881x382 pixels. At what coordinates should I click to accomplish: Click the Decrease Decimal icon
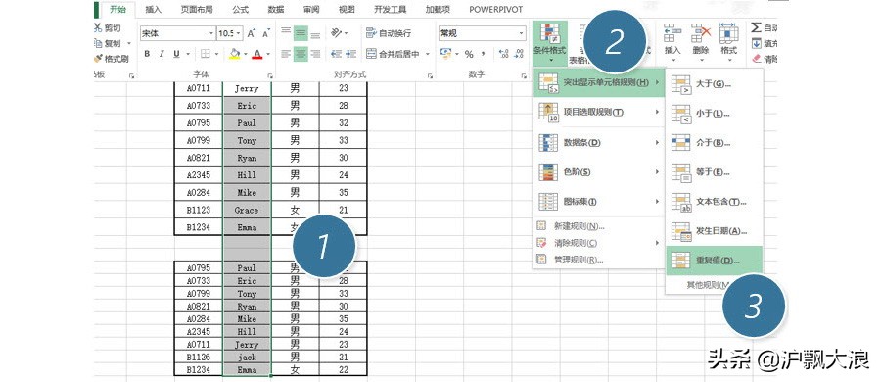[x=518, y=54]
